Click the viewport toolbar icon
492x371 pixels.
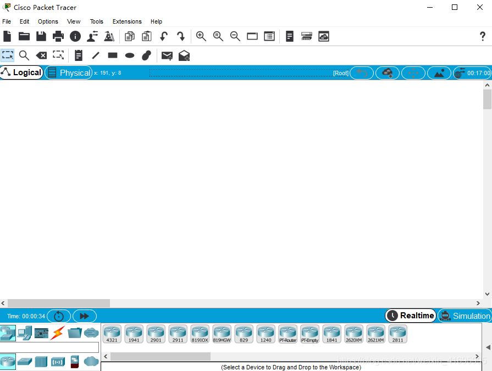click(x=323, y=36)
